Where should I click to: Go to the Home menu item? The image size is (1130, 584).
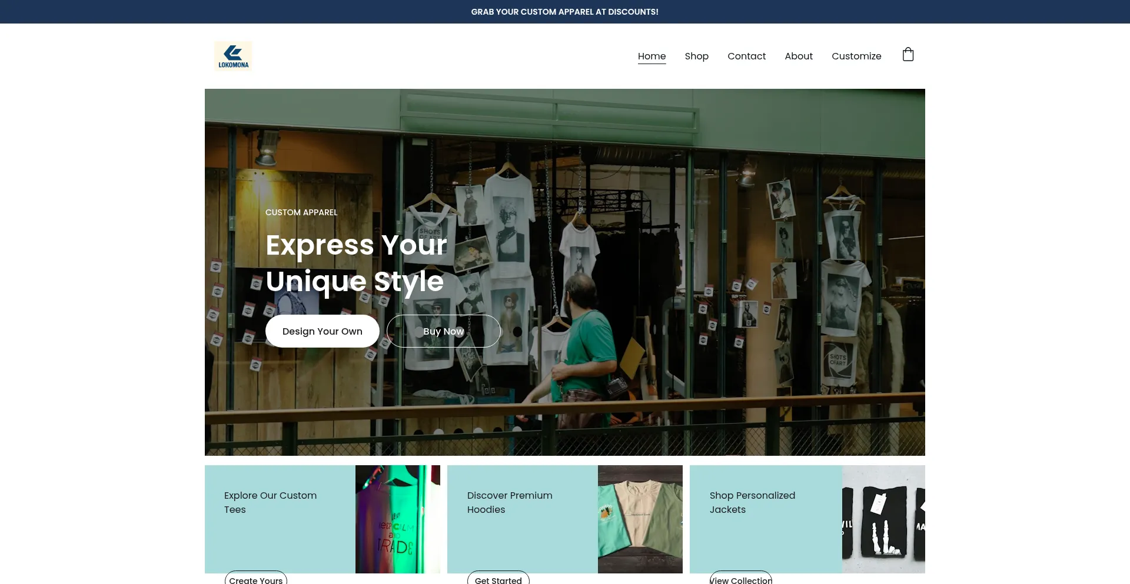tap(652, 56)
